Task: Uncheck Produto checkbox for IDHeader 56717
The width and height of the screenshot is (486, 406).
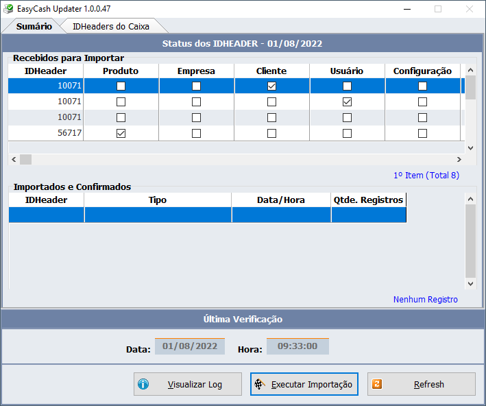Action: 121,134
